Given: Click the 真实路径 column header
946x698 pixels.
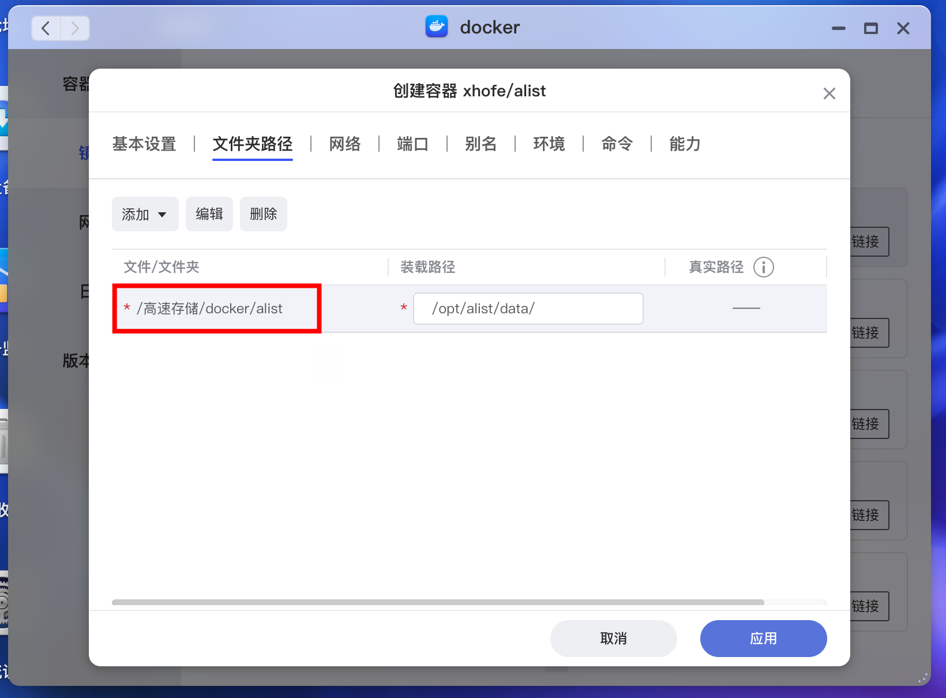Looking at the screenshot, I should coord(716,267).
